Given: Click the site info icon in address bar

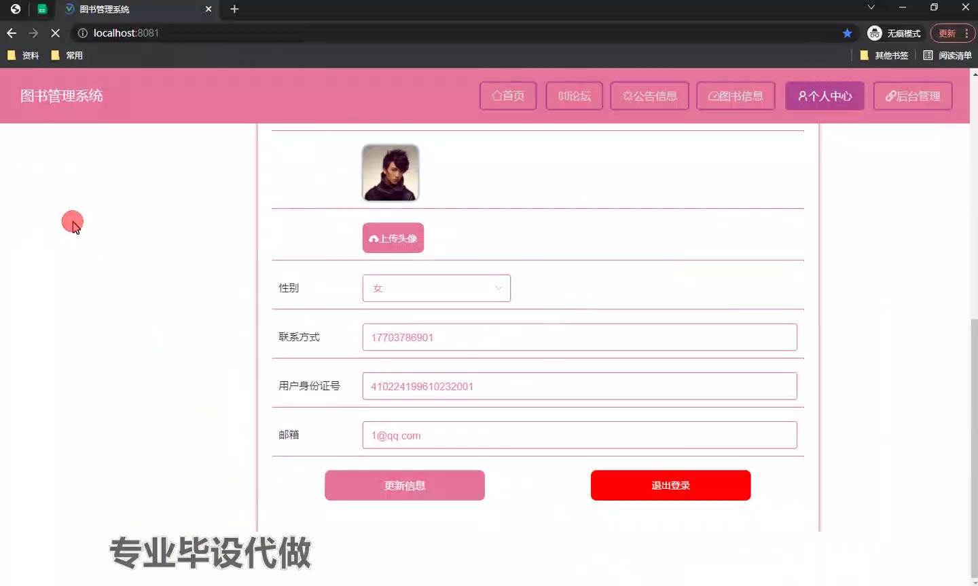Looking at the screenshot, I should (x=83, y=33).
